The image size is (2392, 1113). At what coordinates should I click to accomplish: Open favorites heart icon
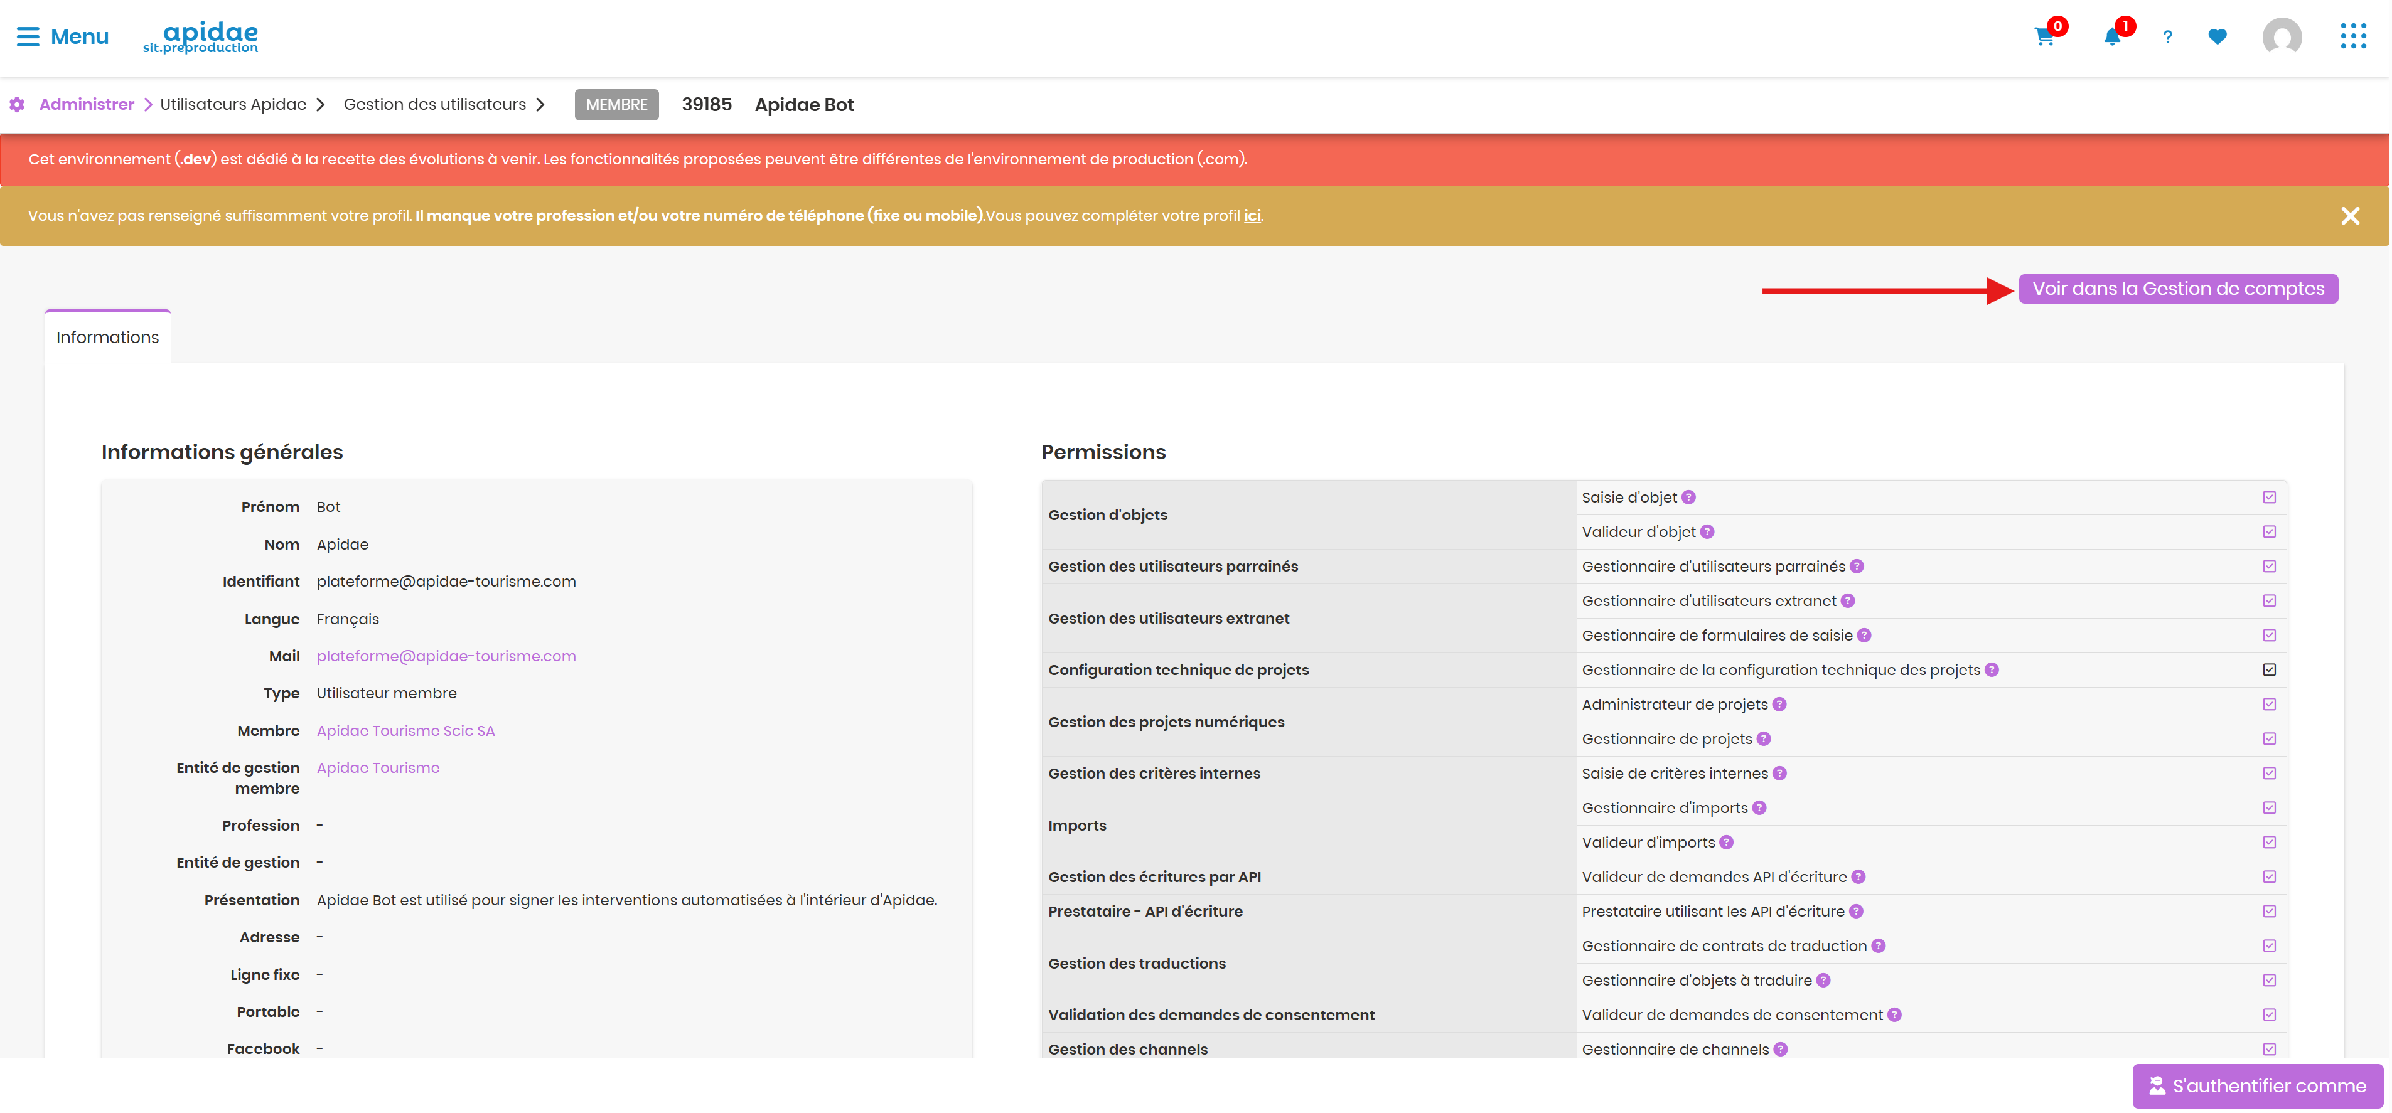tap(2218, 37)
